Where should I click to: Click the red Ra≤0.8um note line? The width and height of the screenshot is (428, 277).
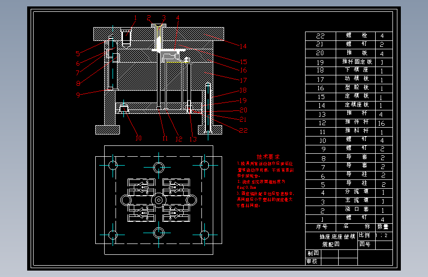coord(246,188)
